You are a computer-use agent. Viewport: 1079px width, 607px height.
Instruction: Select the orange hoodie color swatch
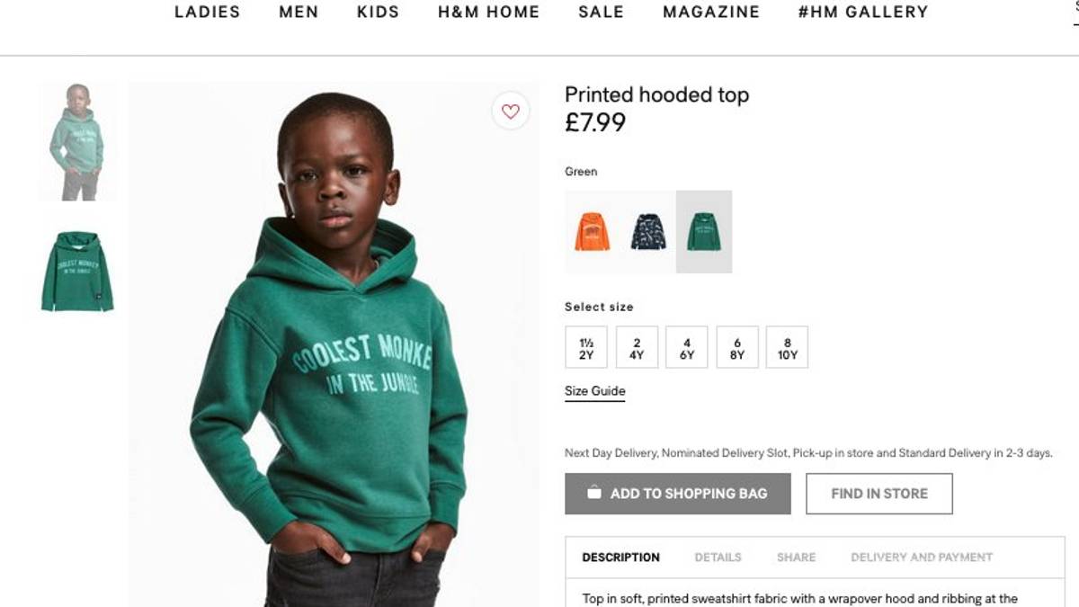pos(593,232)
